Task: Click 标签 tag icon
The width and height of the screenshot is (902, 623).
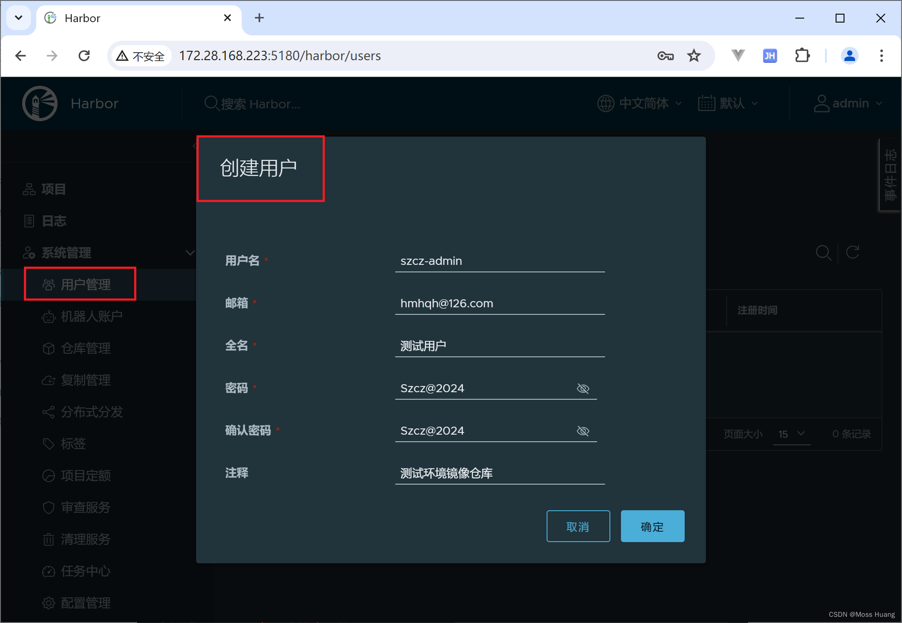Action: tap(49, 444)
